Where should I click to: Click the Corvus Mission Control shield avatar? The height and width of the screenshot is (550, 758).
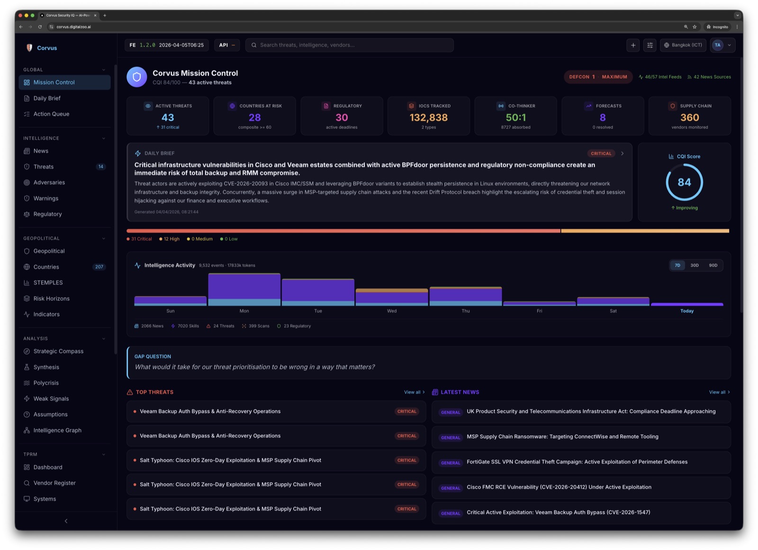pos(137,77)
